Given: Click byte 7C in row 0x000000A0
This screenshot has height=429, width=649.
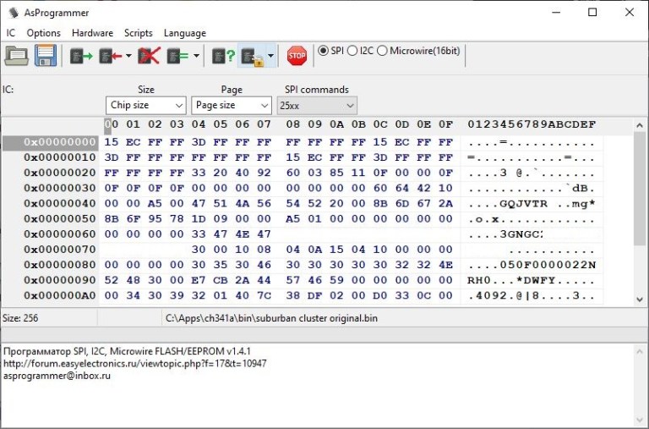Looking at the screenshot, I should [264, 295].
